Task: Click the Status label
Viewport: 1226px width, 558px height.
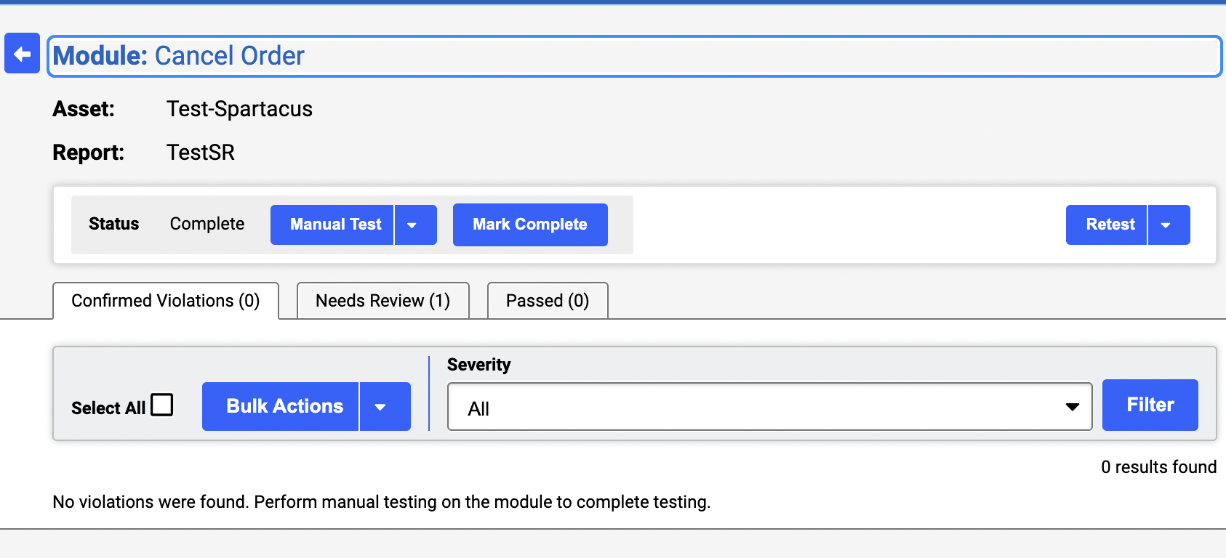Action: (113, 224)
